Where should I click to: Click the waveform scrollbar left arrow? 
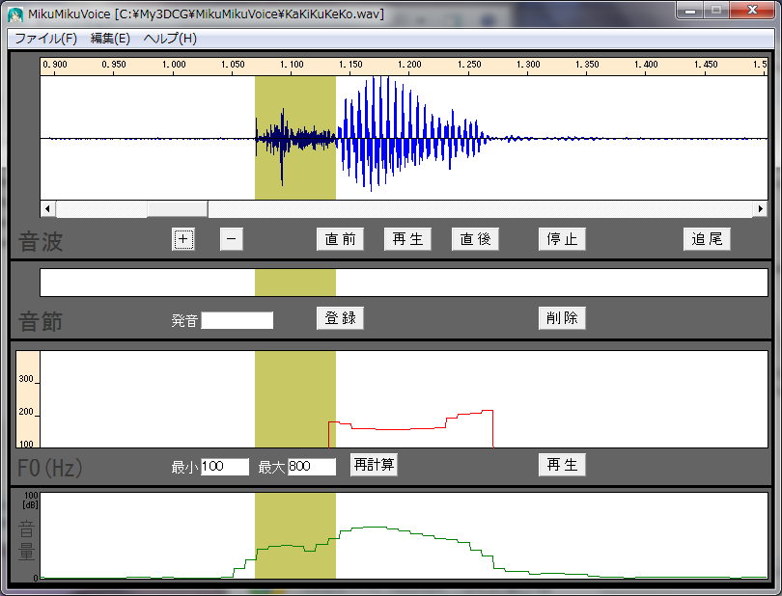click(48, 209)
